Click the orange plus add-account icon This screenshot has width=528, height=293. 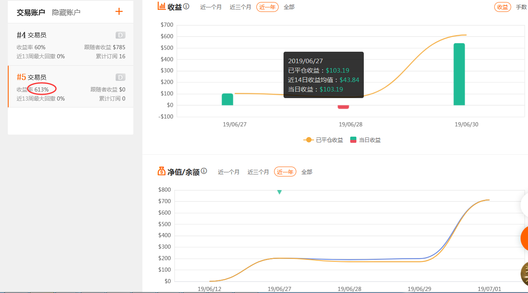tap(119, 11)
